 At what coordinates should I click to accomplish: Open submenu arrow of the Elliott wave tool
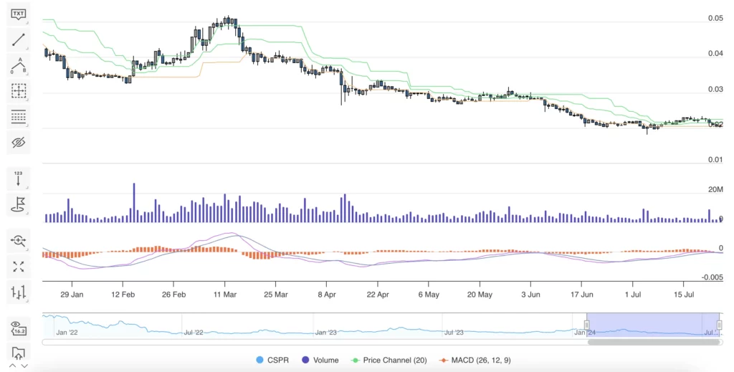coord(27,74)
